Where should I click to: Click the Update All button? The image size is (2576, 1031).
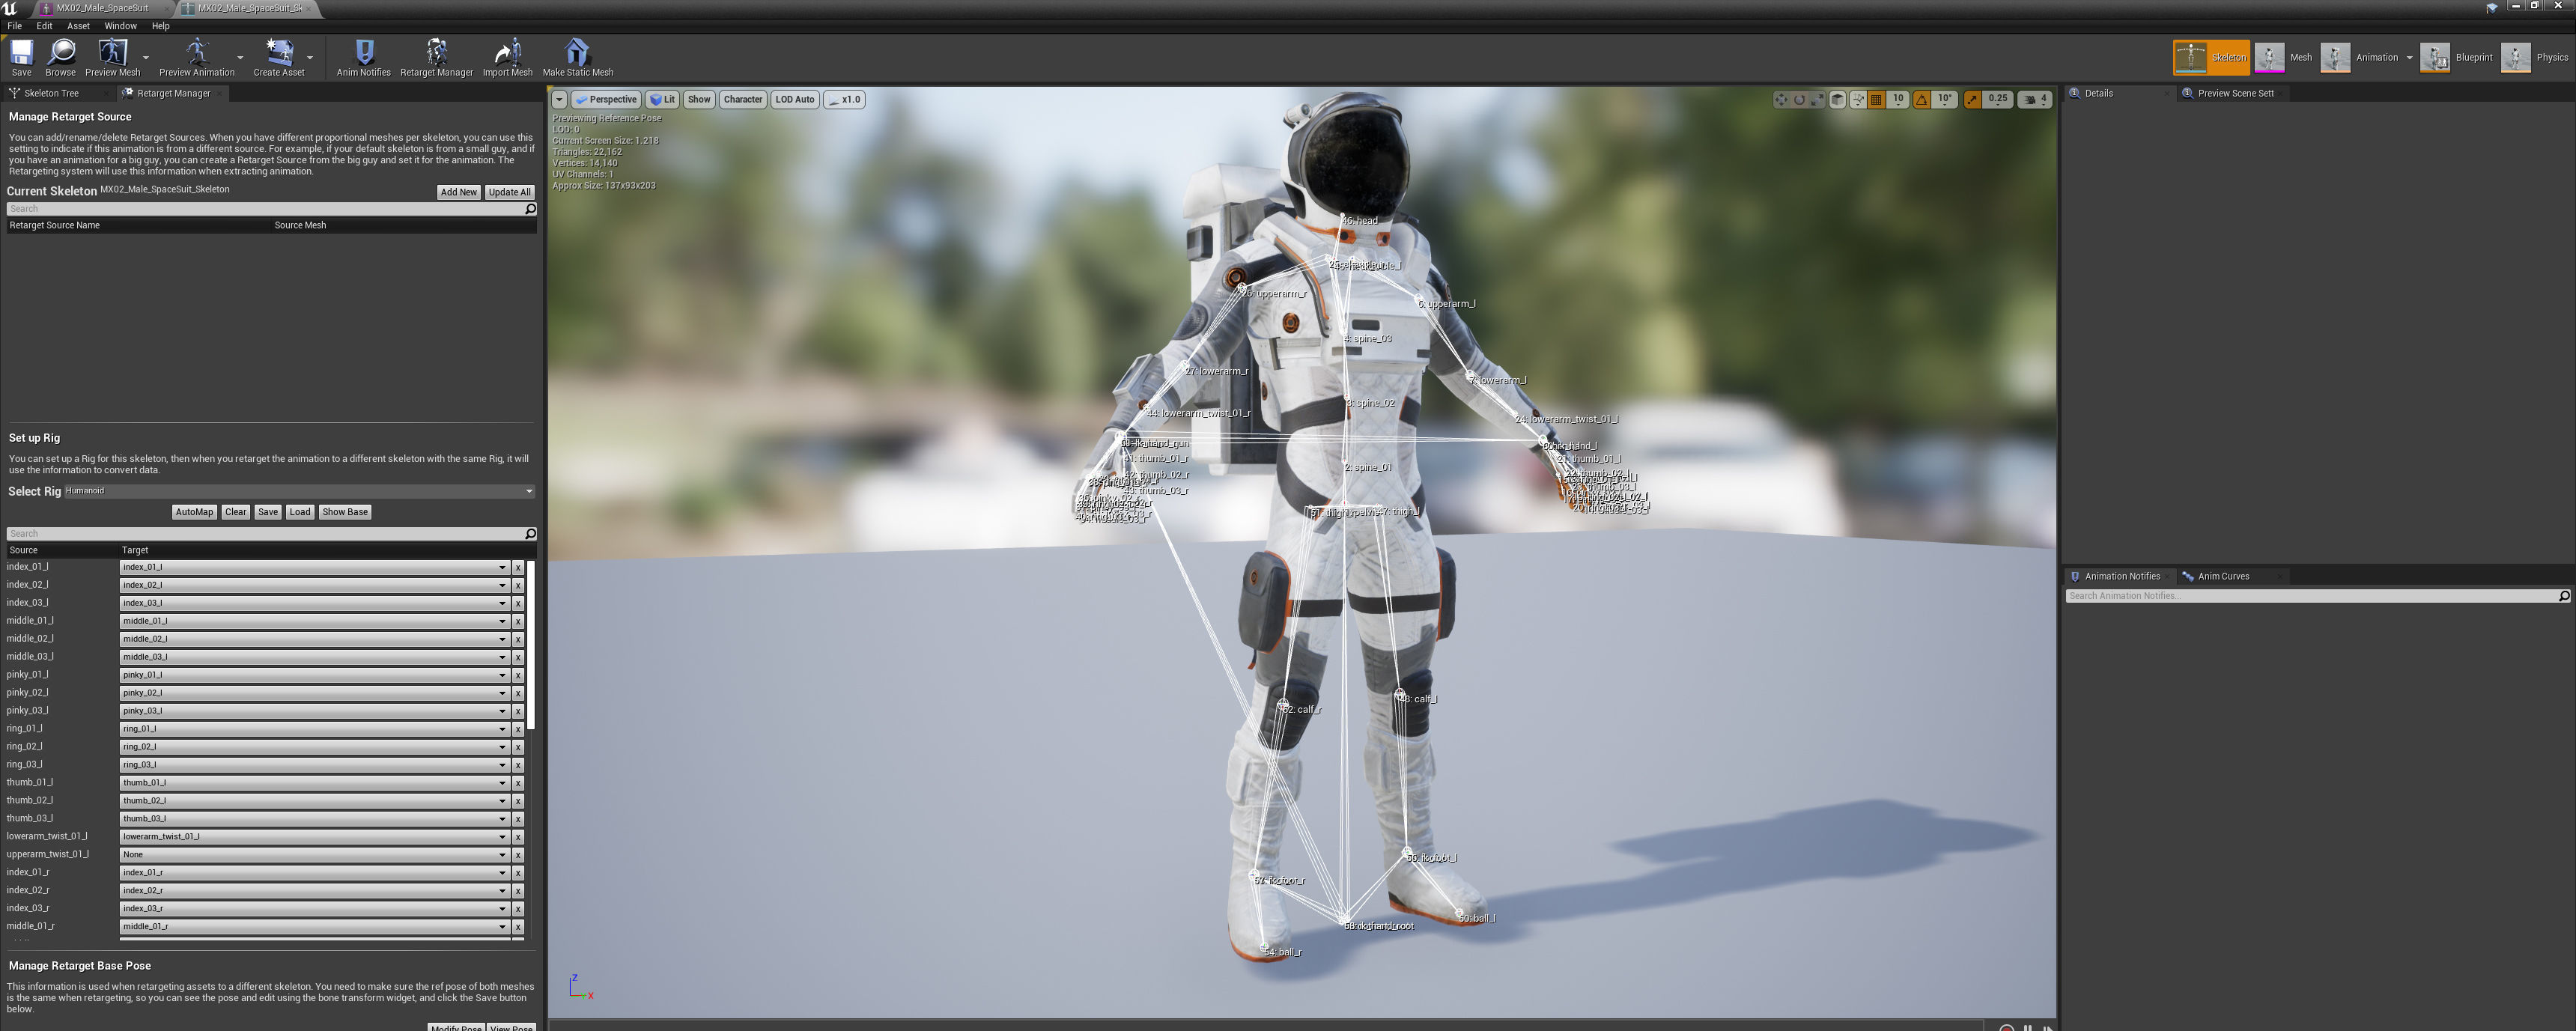510,192
